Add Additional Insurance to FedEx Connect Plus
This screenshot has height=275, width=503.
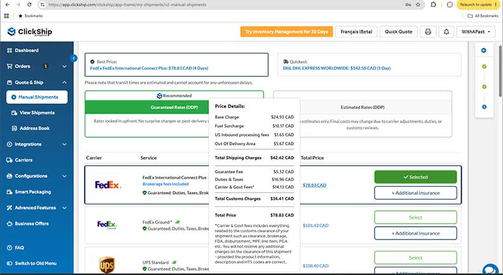(415, 193)
